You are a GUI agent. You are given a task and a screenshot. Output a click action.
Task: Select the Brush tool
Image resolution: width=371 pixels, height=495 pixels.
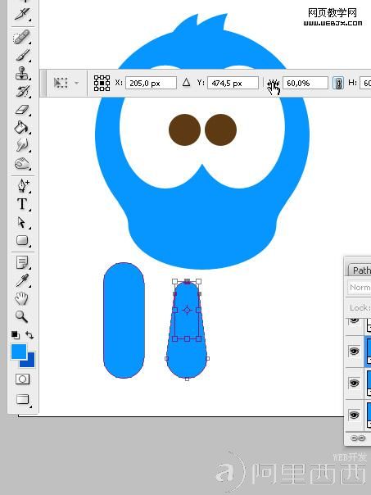22,55
